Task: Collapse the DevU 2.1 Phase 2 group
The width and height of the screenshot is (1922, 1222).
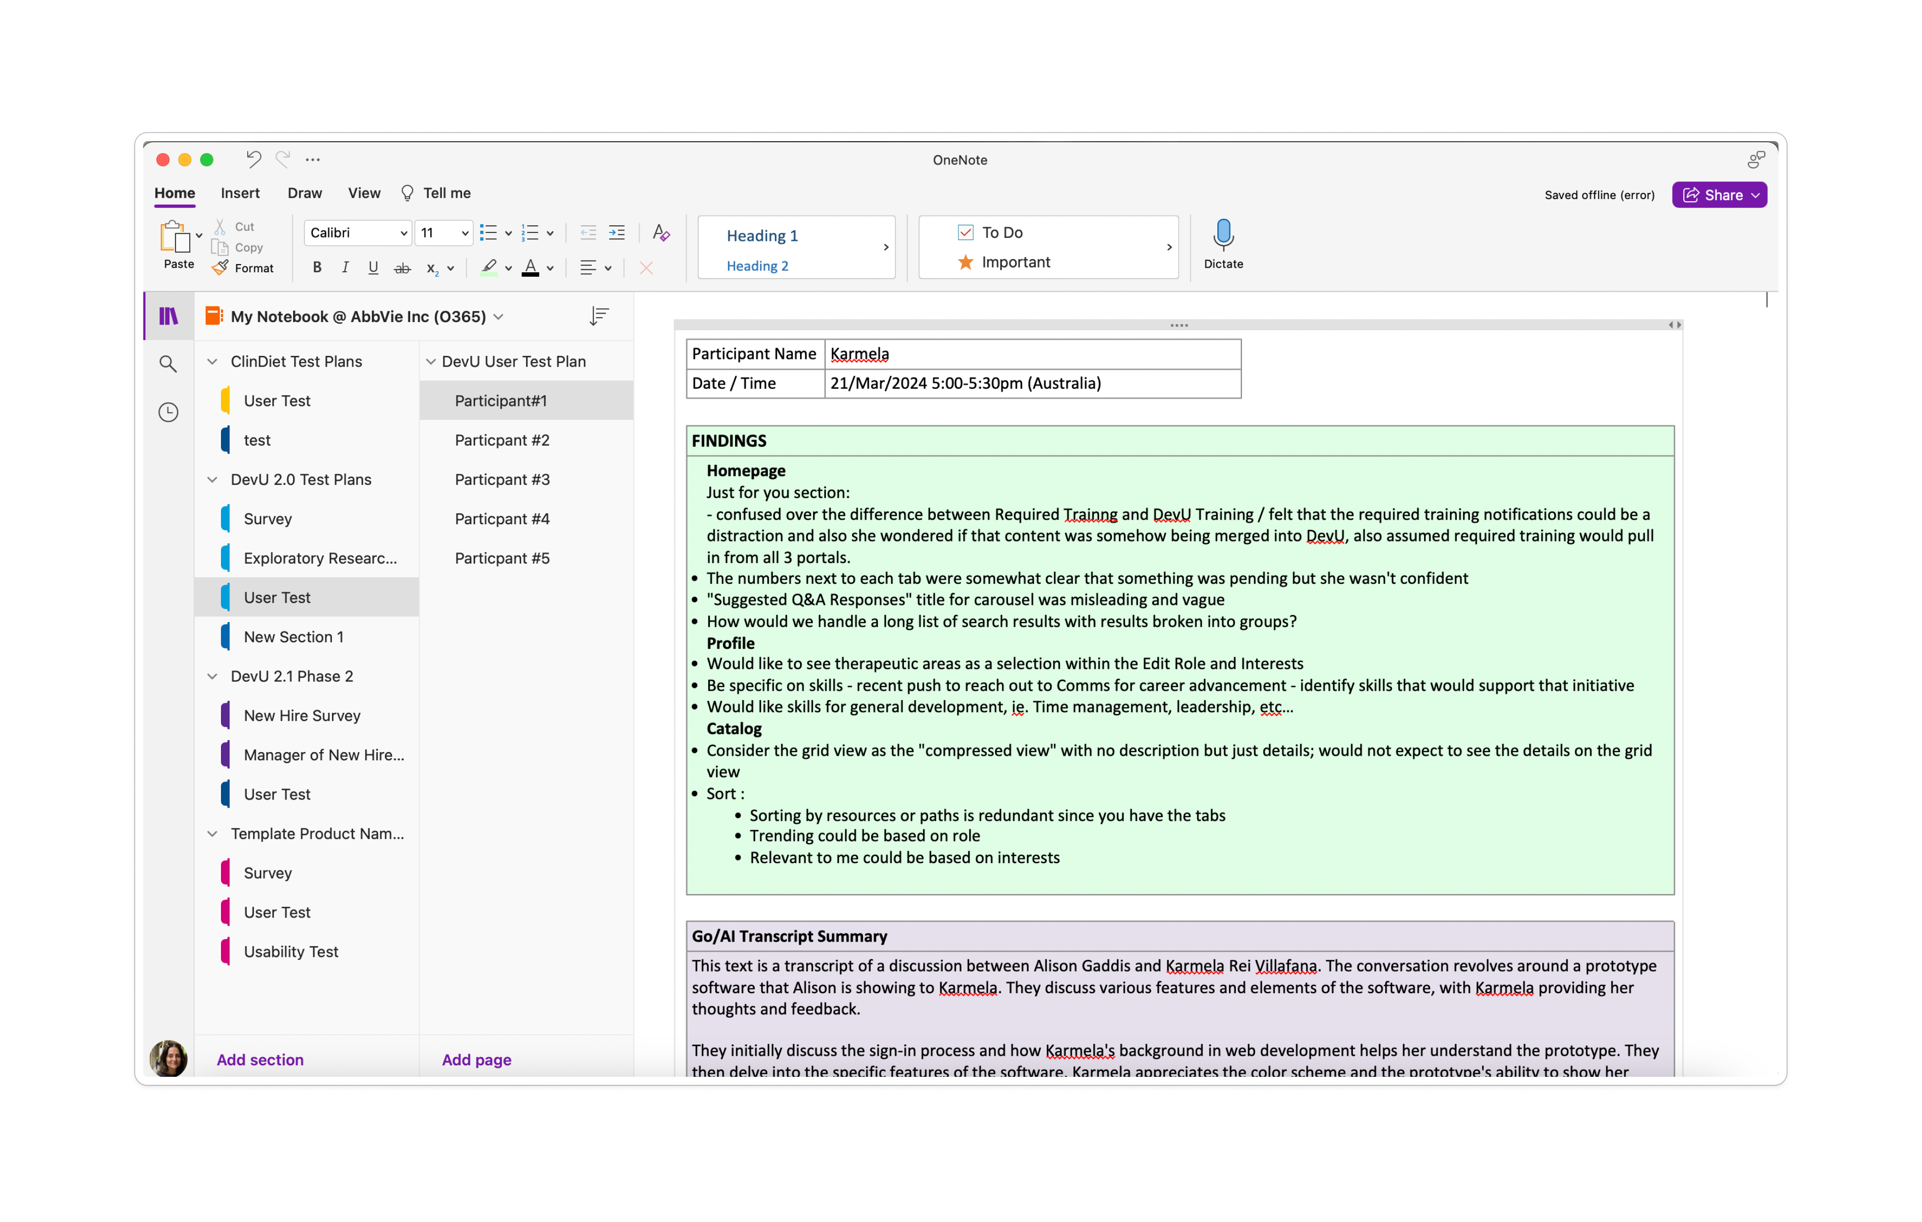Action: 212,677
